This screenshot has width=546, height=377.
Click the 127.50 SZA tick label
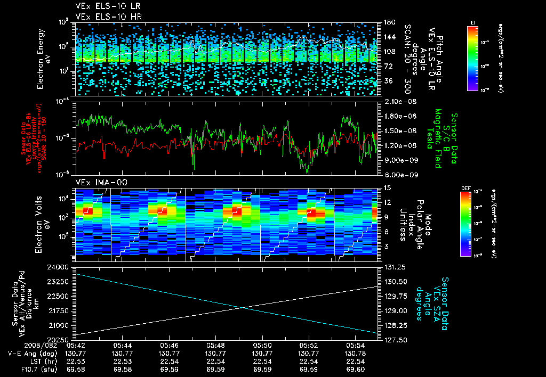395,340
